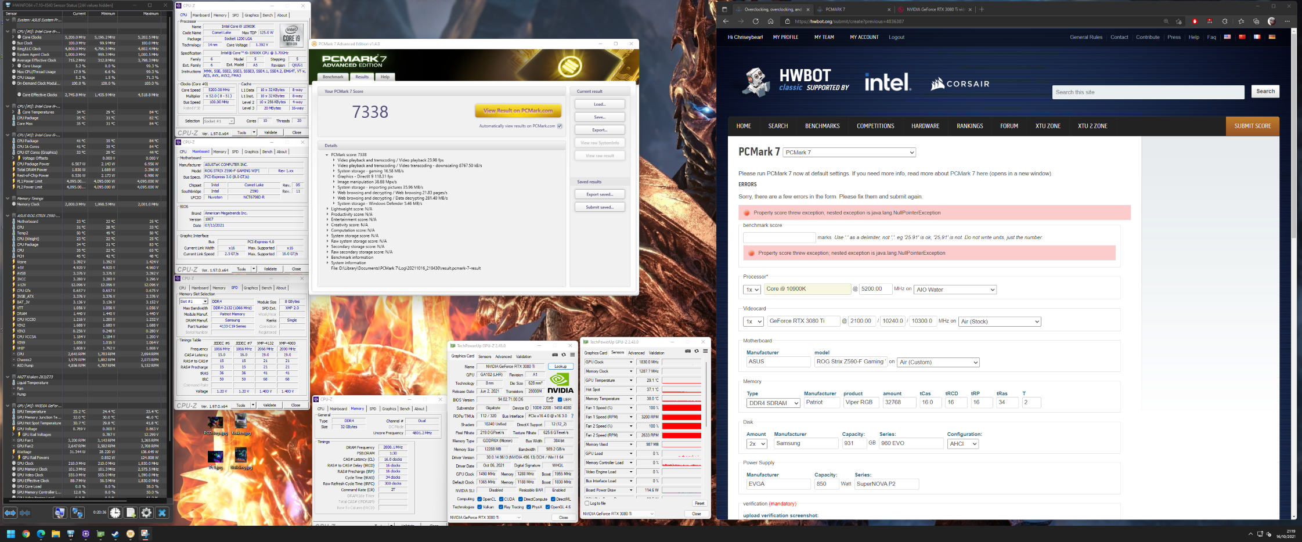1302x542 pixels.
Task: Toggle CUDA checkbox in GPU-Z
Action: point(501,499)
